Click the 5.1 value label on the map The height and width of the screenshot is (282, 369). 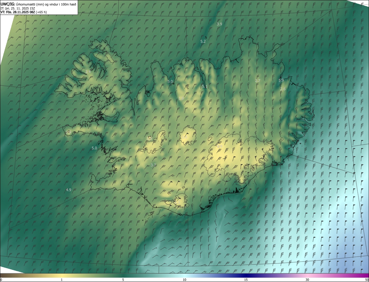pyautogui.click(x=205, y=87)
